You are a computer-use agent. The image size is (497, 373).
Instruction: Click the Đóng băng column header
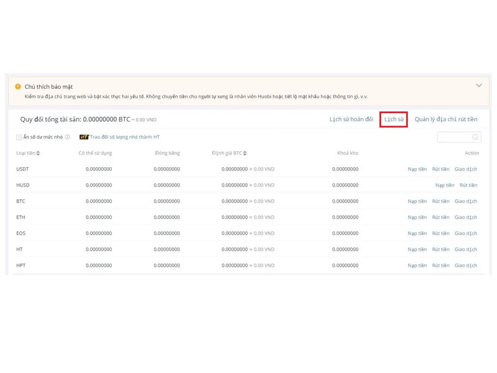pos(167,153)
